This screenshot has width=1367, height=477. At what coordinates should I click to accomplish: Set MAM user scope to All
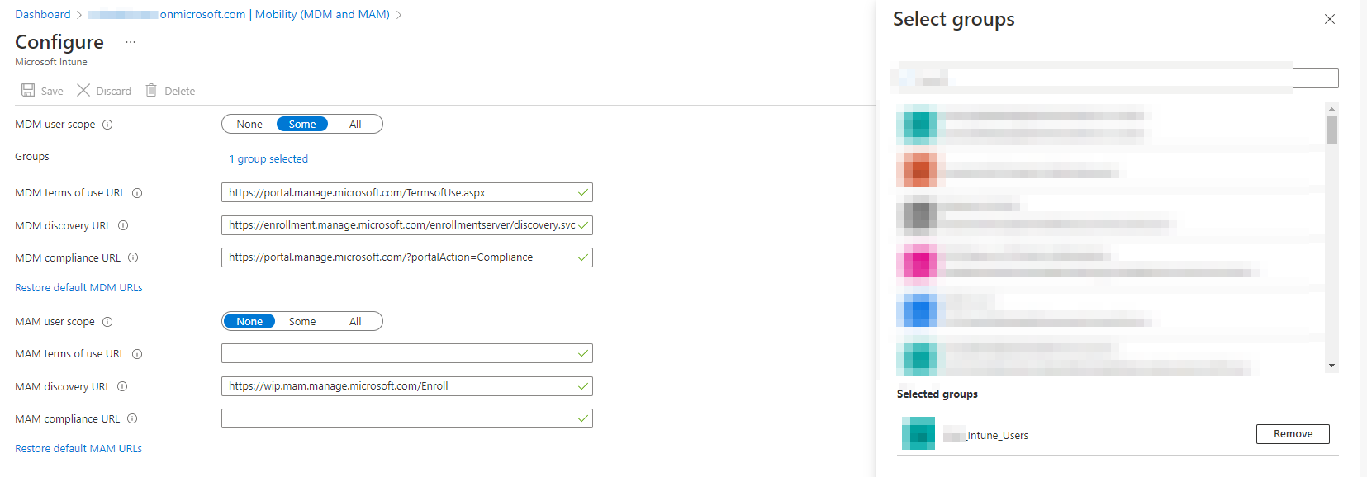pos(355,321)
